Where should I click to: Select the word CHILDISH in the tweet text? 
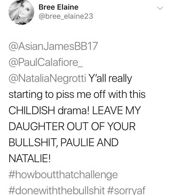pyautogui.click(x=32, y=110)
